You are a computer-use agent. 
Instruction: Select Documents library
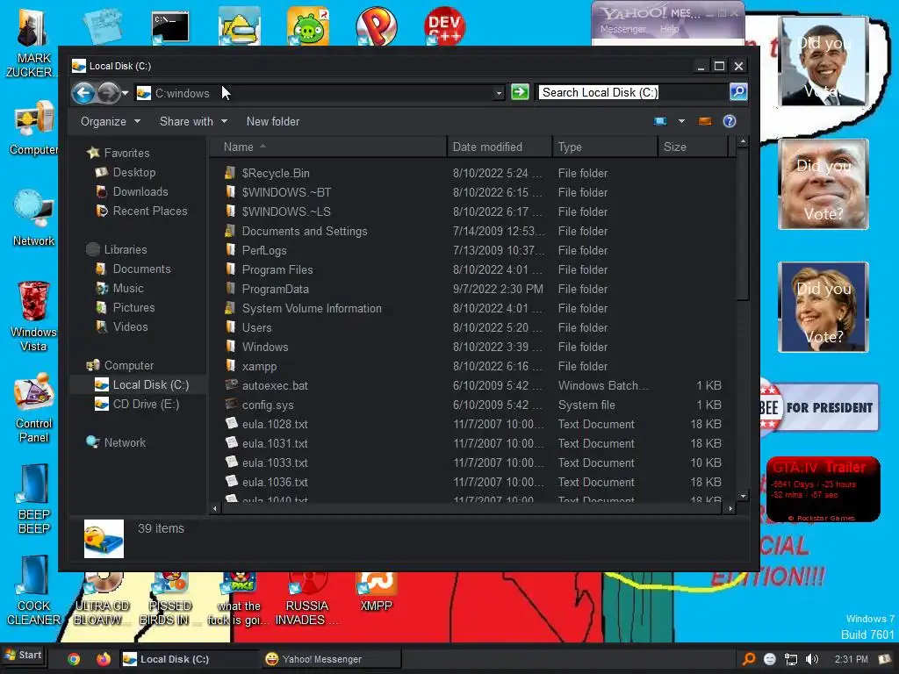click(x=133, y=269)
